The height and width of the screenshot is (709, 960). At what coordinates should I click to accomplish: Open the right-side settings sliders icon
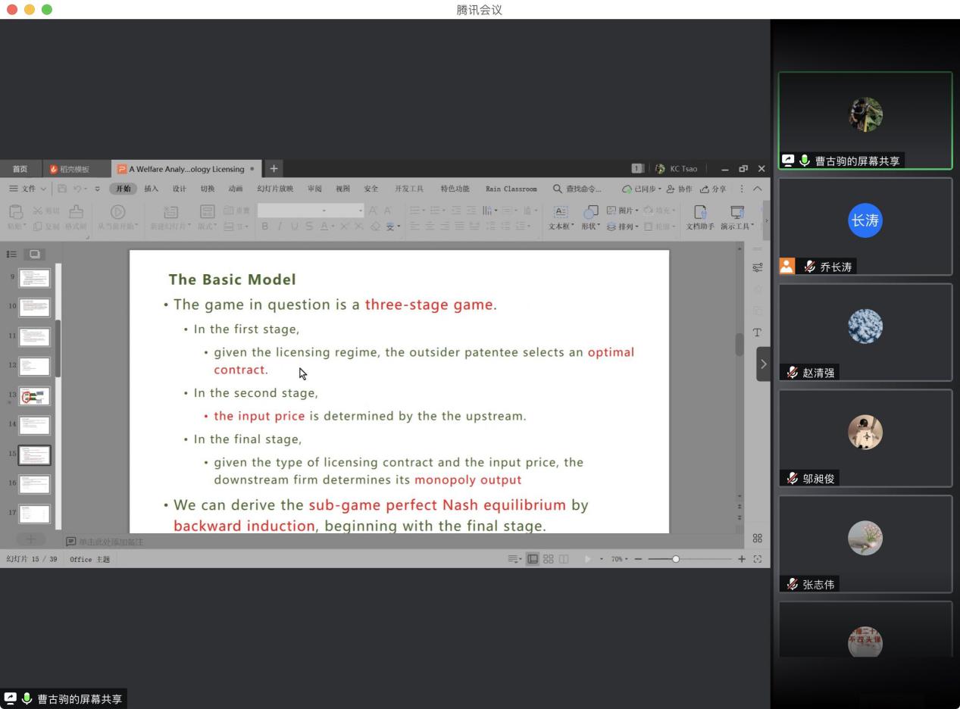pyautogui.click(x=758, y=268)
